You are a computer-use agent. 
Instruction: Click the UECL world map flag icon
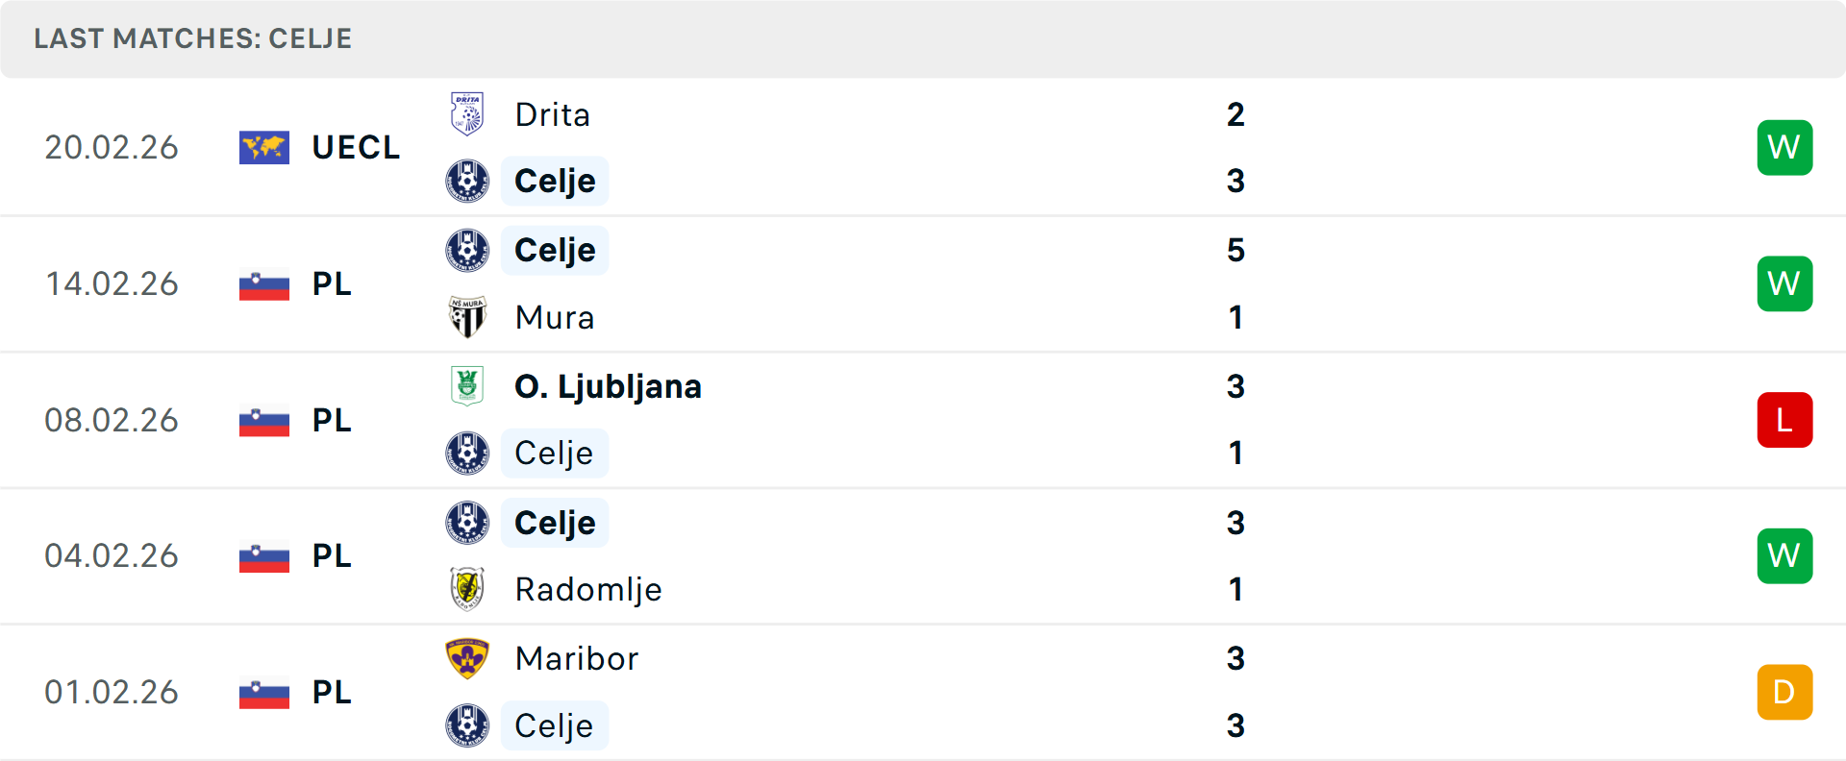pyautogui.click(x=264, y=147)
